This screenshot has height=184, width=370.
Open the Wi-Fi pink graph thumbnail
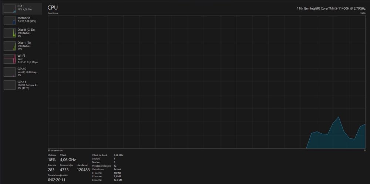click(10, 59)
